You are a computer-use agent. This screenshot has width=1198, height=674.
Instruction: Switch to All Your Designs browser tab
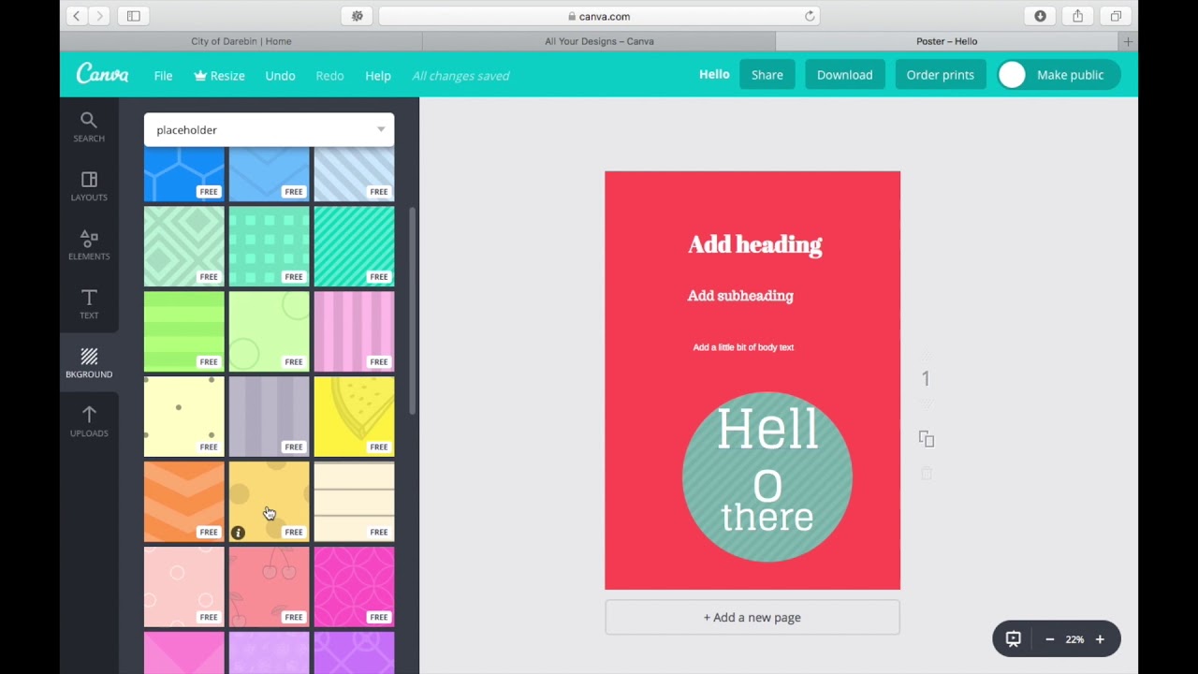pos(599,41)
